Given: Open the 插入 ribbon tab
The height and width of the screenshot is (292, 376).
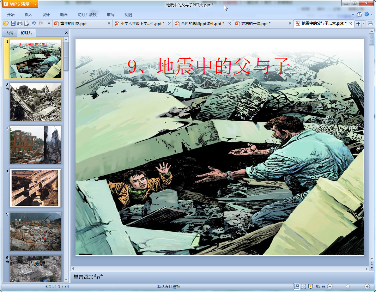Looking at the screenshot, I should tap(28, 15).
